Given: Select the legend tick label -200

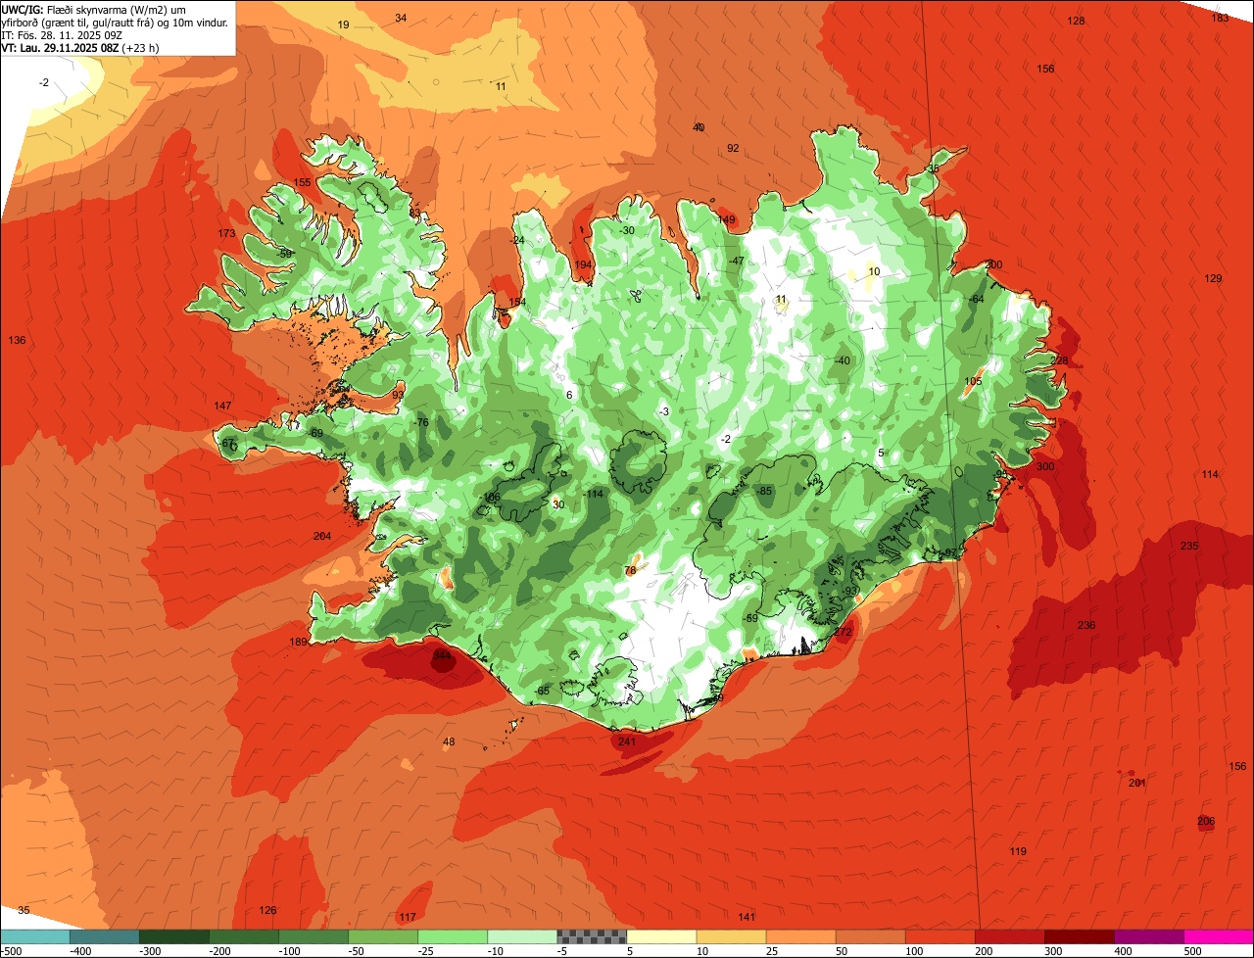Looking at the screenshot, I should tap(220, 950).
